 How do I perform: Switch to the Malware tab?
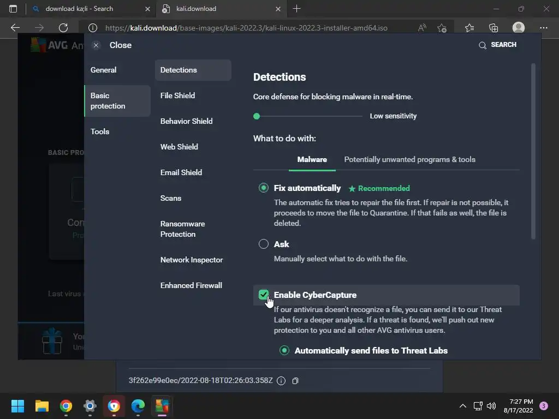coord(312,160)
